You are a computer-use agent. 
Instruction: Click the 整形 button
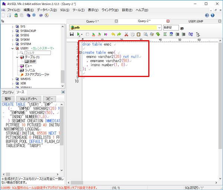(x=8, y=99)
